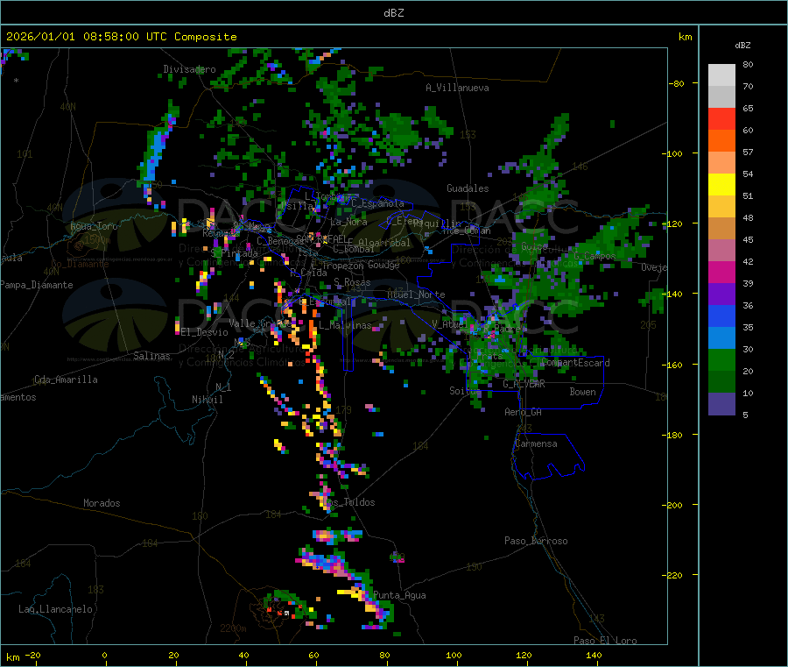
Task: Click the light gray 65-70 dBZ swatch
Action: click(721, 96)
